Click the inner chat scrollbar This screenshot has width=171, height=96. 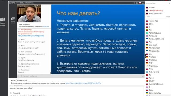[x=50, y=73]
